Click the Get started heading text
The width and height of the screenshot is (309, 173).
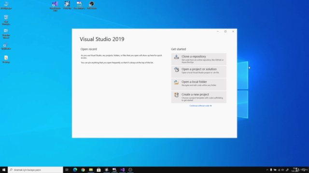pos(178,49)
